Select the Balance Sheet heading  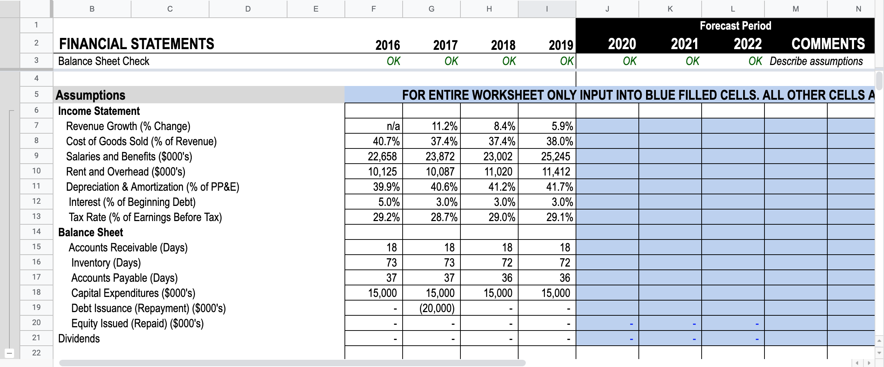91,232
